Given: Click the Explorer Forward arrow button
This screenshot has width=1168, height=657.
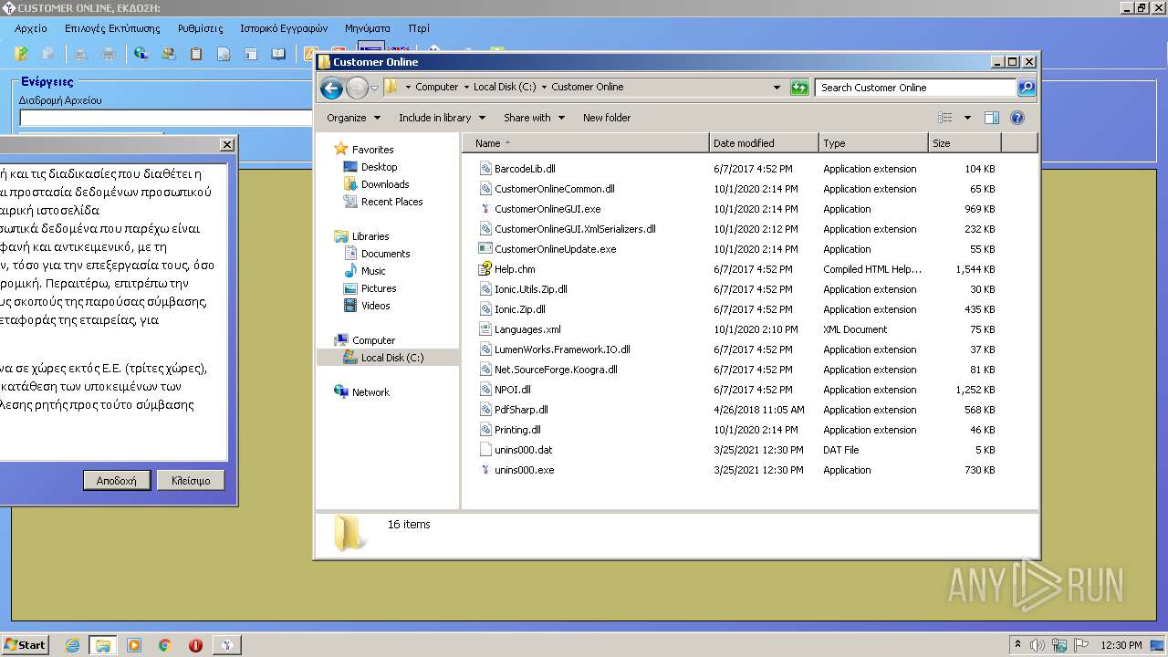Looking at the screenshot, I should point(357,88).
